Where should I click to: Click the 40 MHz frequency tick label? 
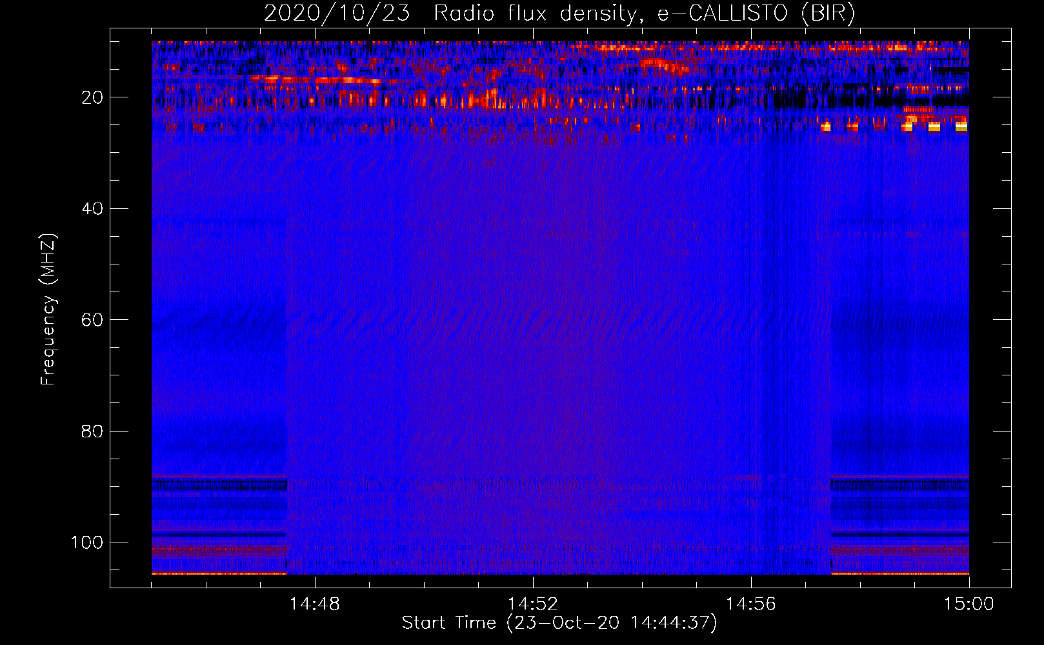(92, 209)
